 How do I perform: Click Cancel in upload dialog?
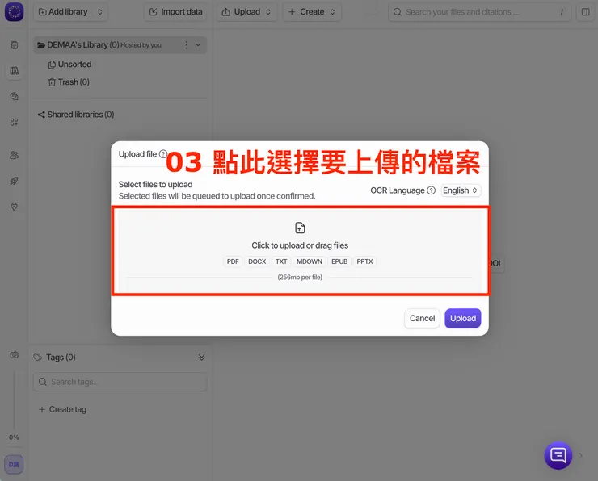422,318
